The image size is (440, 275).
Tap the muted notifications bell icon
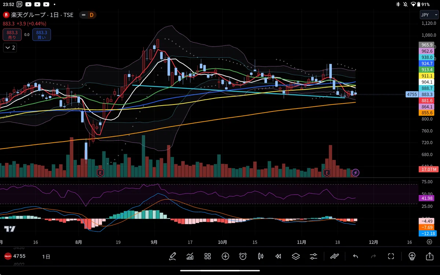(406, 4)
